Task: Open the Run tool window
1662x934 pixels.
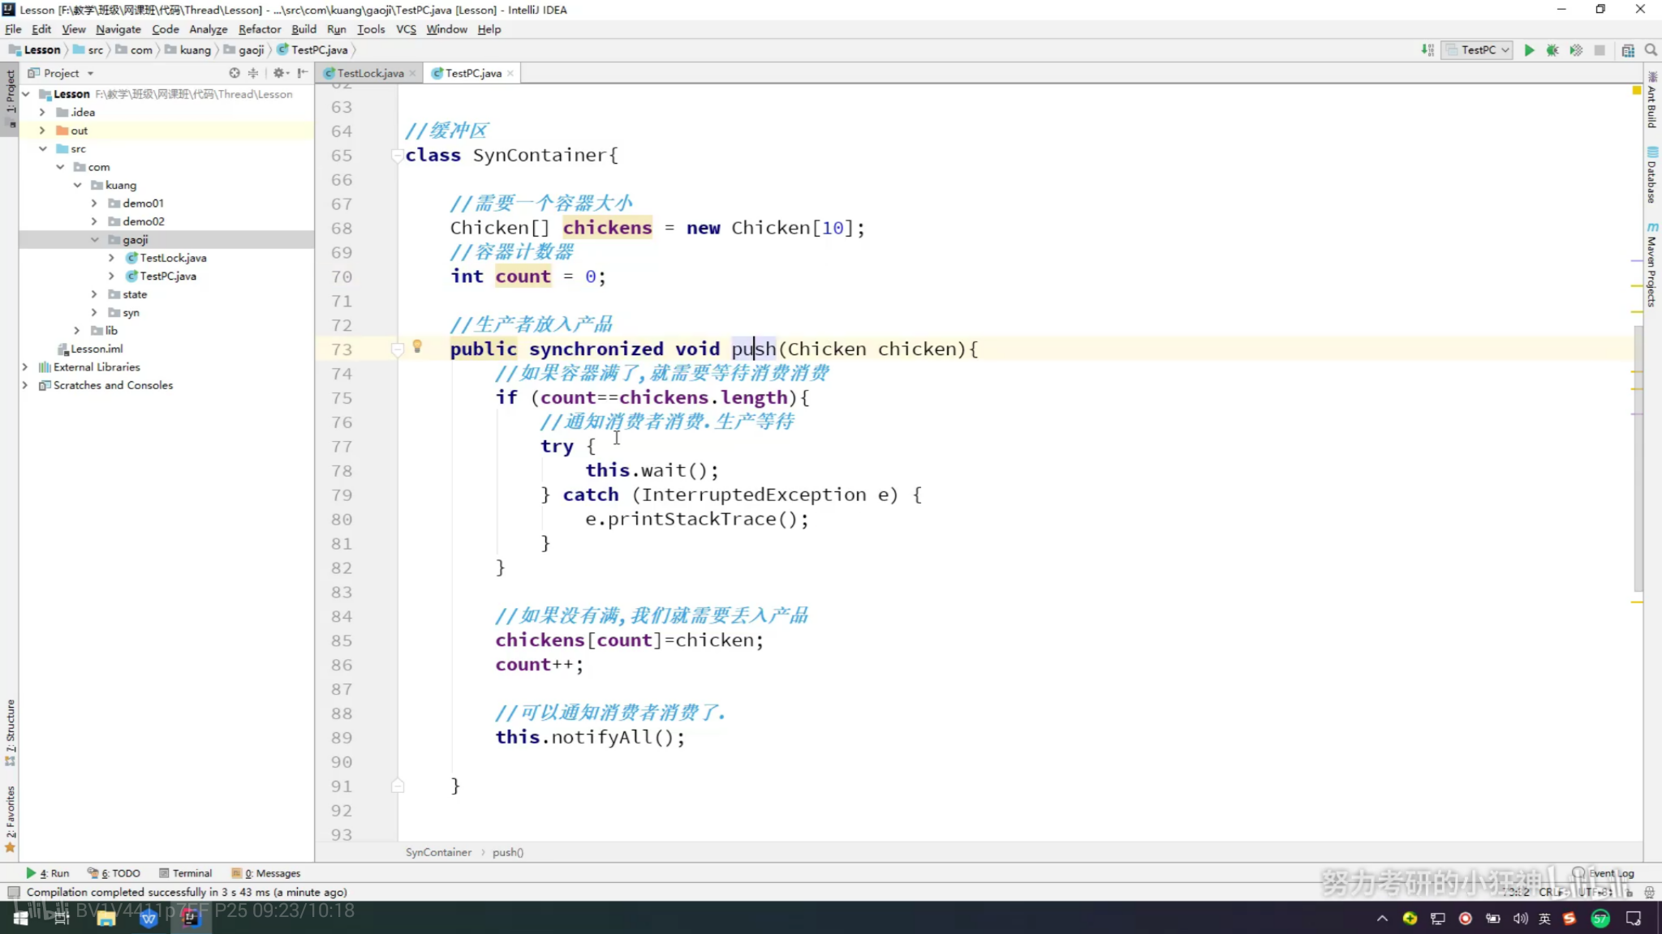Action: (x=48, y=873)
